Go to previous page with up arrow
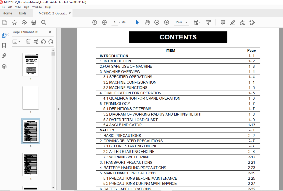 95,22
